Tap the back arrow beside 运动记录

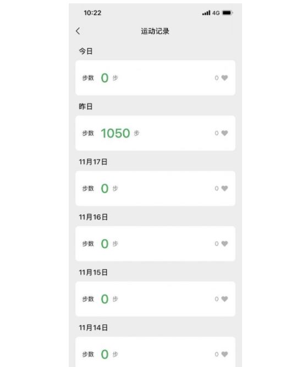(78, 31)
